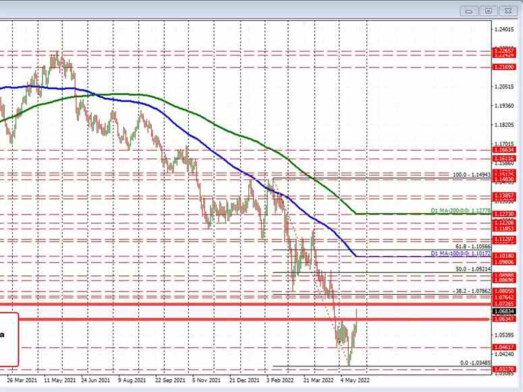Viewport: 523px width, 392px height.
Task: Click the red price tag 1.11297
Action: pos(504,240)
